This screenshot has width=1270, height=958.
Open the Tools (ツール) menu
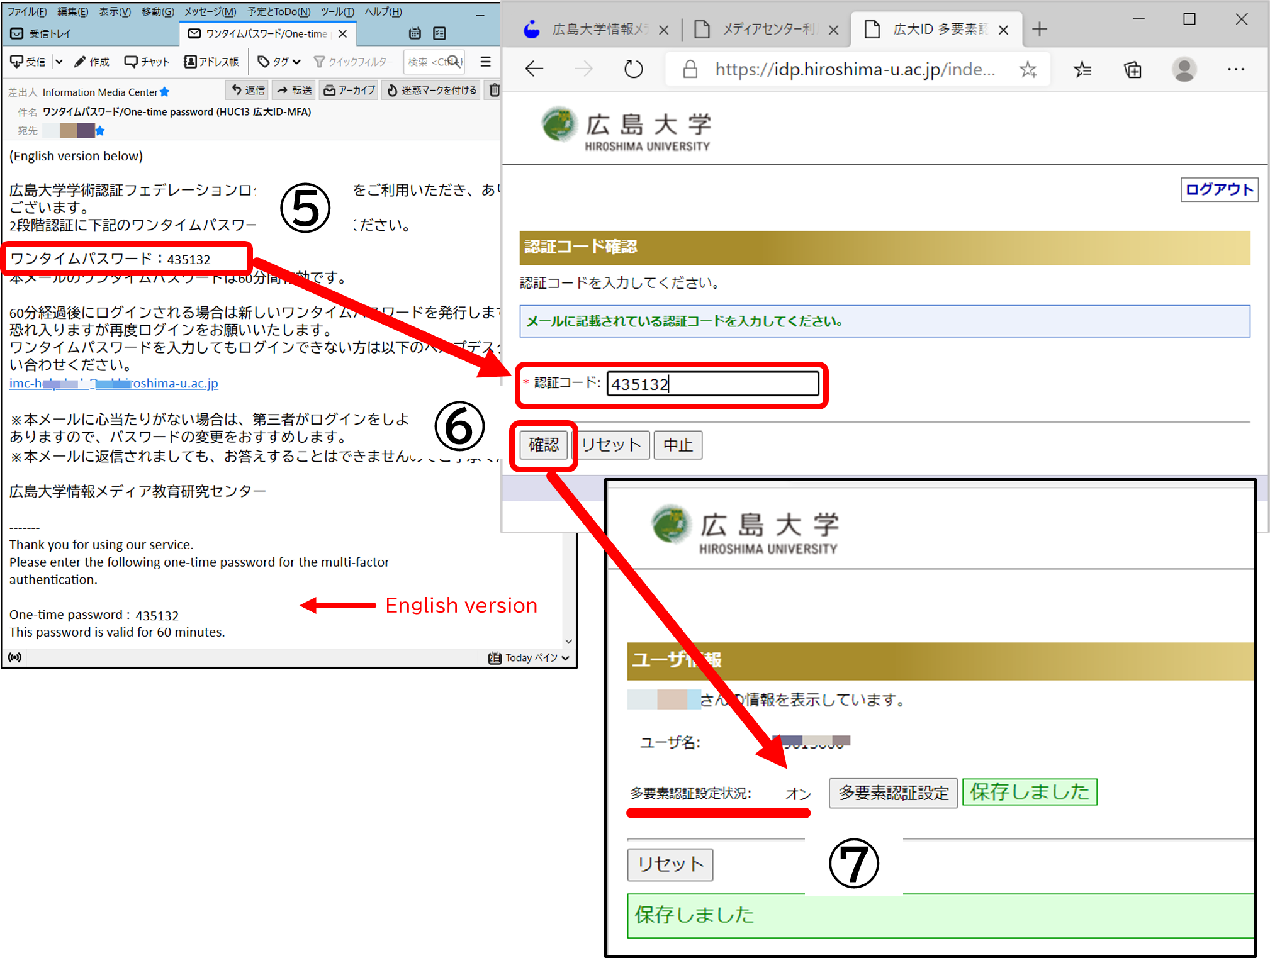click(x=337, y=12)
